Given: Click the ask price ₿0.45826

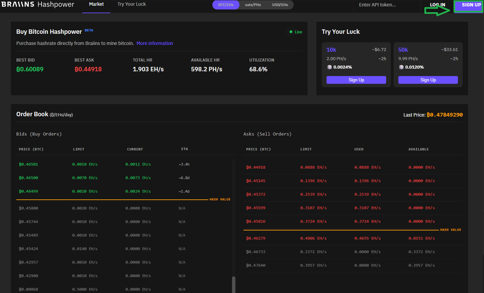Looking at the screenshot, I should coord(256,221).
